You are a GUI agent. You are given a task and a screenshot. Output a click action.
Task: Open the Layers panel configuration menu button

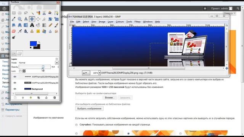pos(57,59)
